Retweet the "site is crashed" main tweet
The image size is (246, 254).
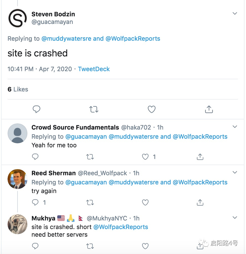point(94,109)
